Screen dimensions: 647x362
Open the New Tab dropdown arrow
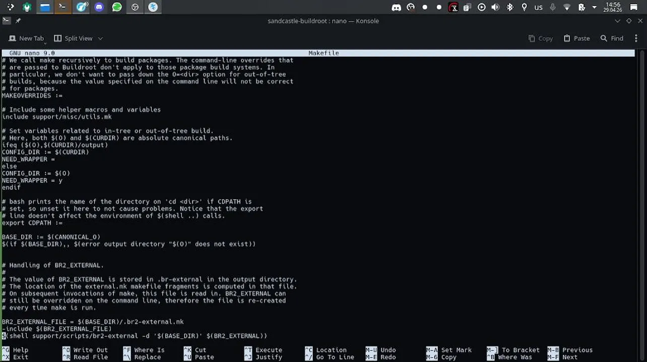[45, 43]
